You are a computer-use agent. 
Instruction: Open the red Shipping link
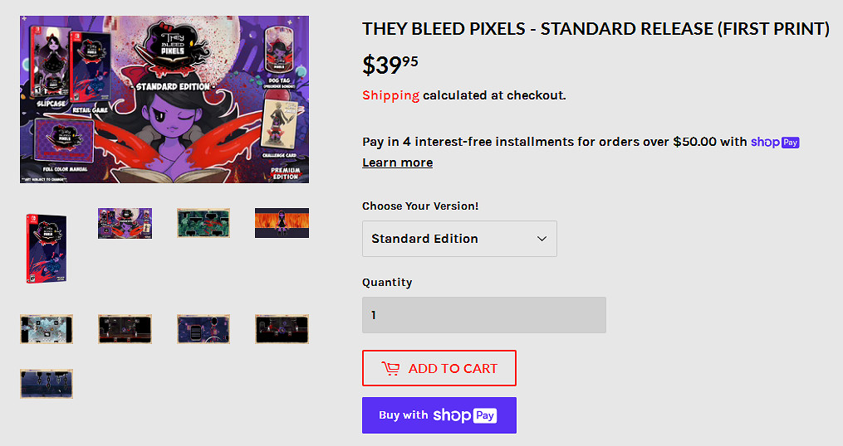click(x=390, y=95)
